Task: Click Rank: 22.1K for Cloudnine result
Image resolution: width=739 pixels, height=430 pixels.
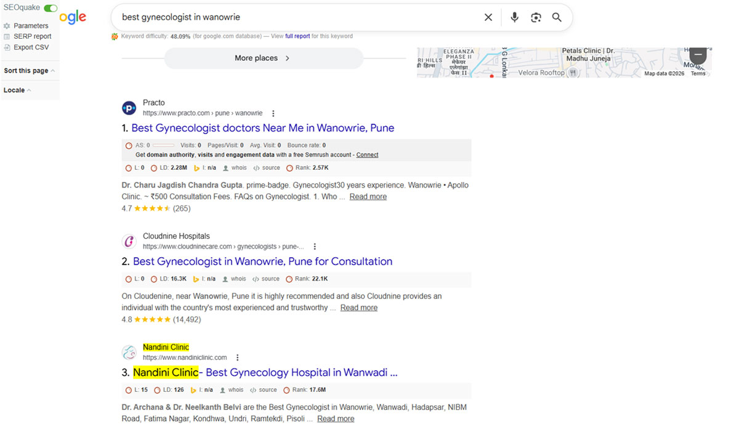Action: coord(307,279)
